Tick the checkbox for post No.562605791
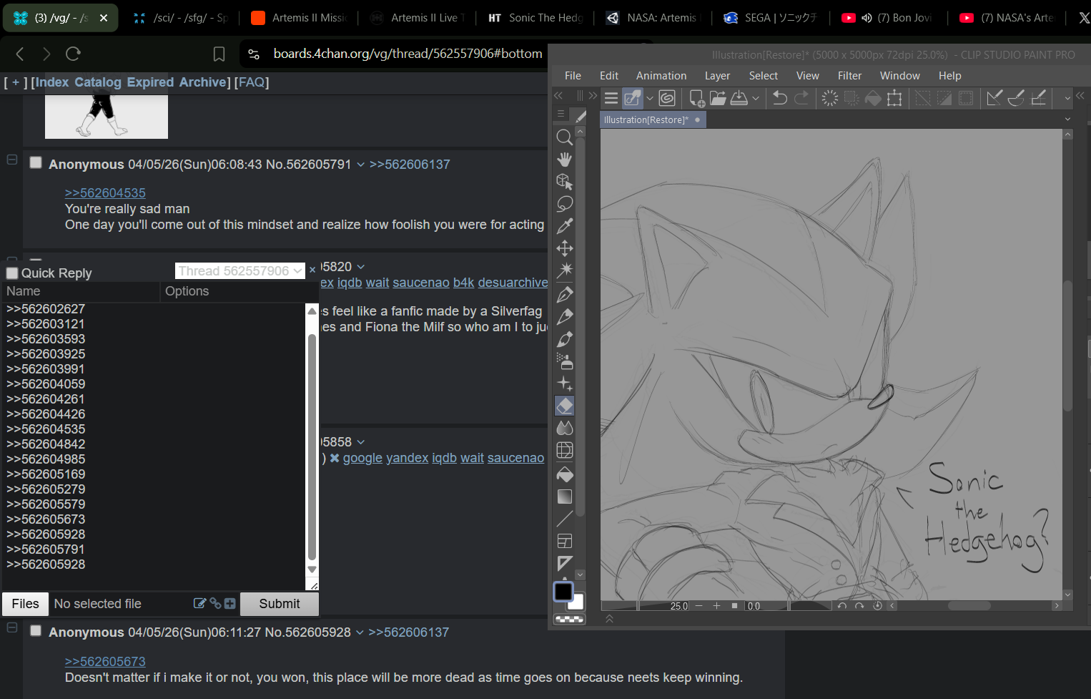Screen dimensions: 1091x699 36,163
